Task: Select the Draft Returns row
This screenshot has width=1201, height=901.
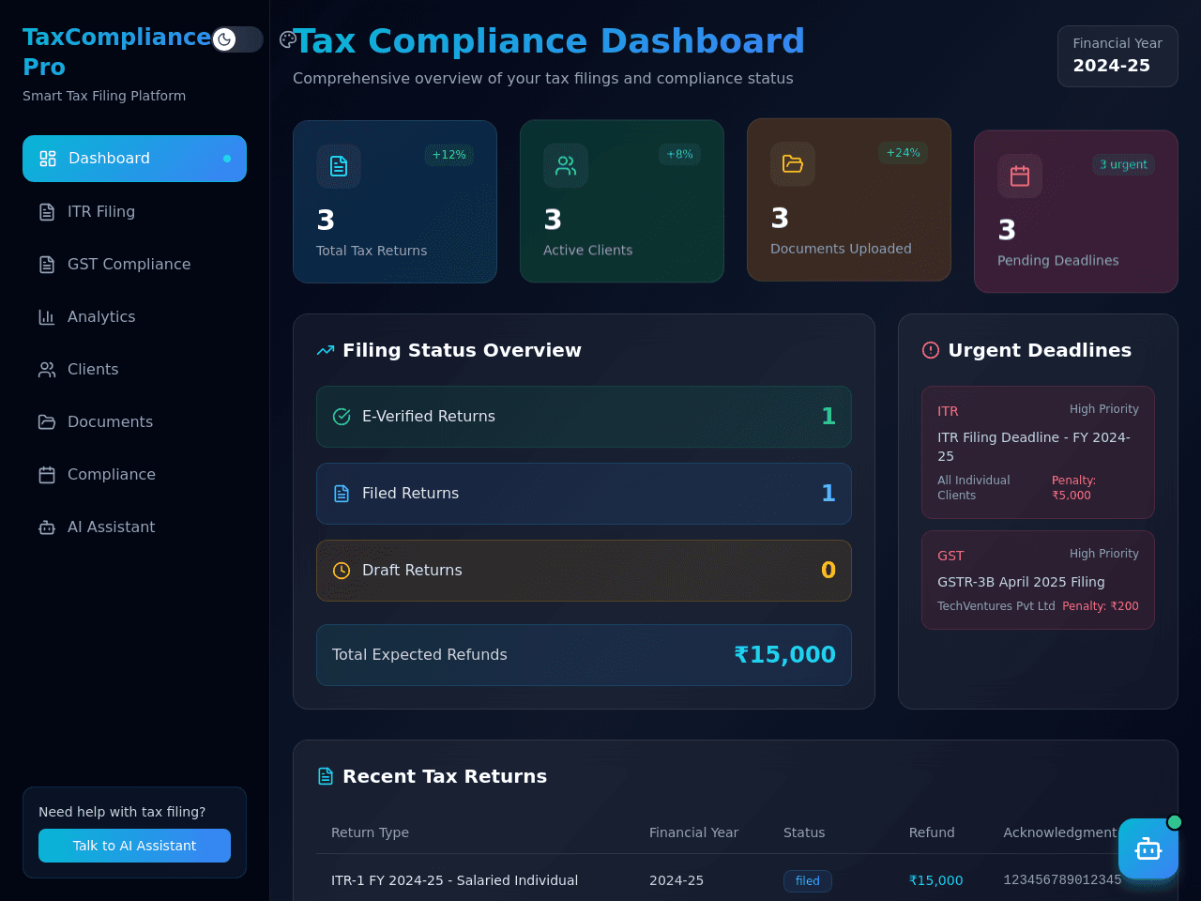Action: pyautogui.click(x=584, y=571)
